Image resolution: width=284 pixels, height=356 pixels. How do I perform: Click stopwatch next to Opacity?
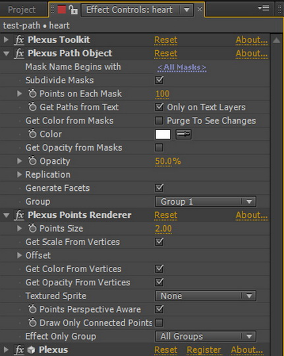tap(32, 161)
